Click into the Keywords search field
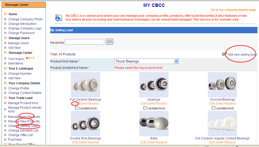 (85, 42)
